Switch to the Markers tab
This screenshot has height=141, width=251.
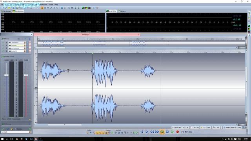[x=122, y=11]
